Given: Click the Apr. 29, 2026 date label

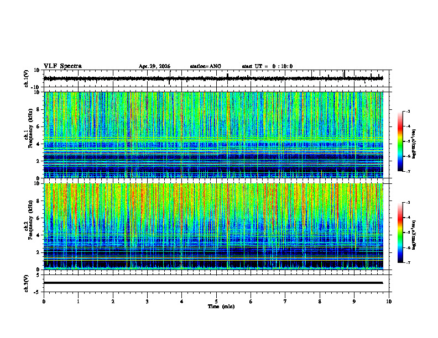Looking at the screenshot, I should 154,66.
